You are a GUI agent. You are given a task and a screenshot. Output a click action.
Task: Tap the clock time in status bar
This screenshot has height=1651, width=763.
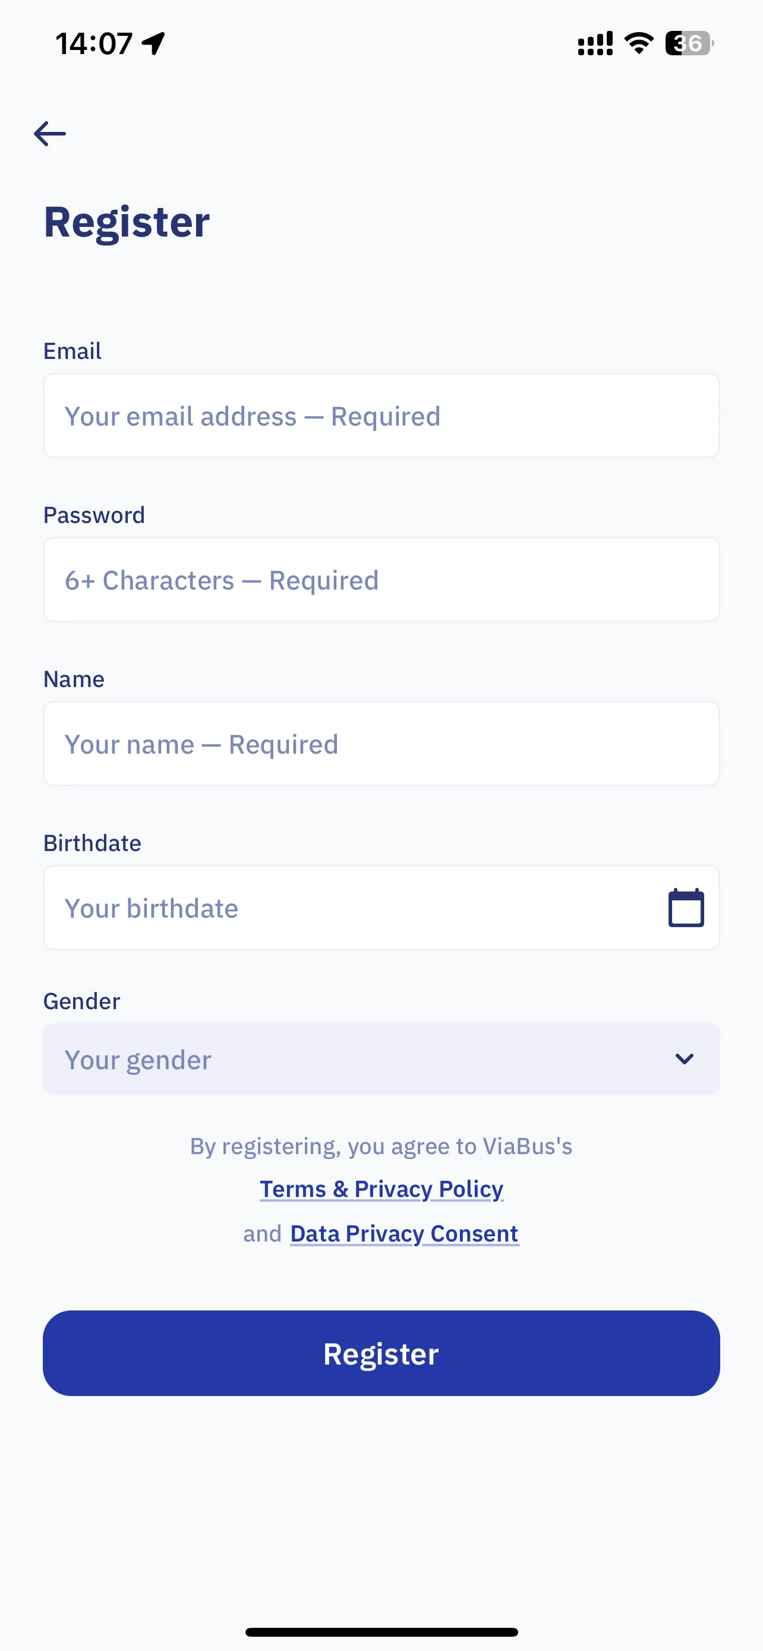(93, 43)
